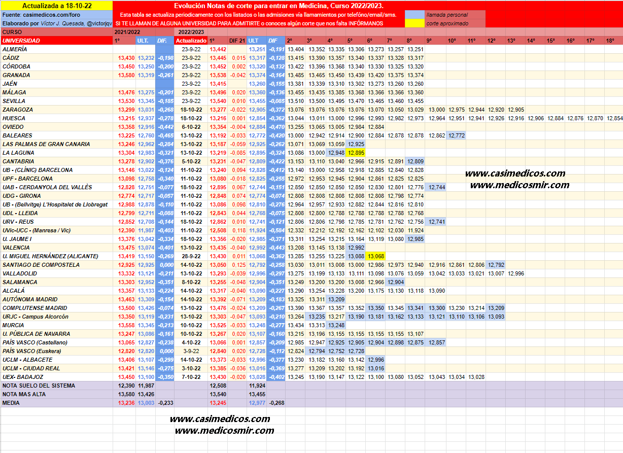Select Santiago de Compostela's 0,000 DIF cell
The height and width of the screenshot is (453, 623).
(x=165, y=265)
